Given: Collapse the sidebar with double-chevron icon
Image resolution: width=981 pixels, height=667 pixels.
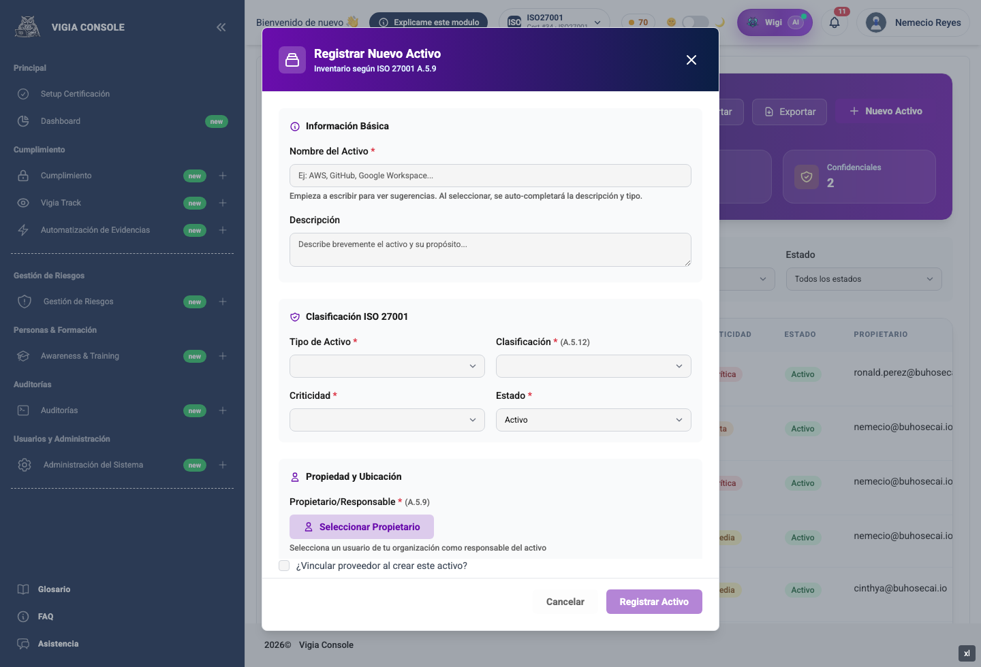Looking at the screenshot, I should pos(221,27).
